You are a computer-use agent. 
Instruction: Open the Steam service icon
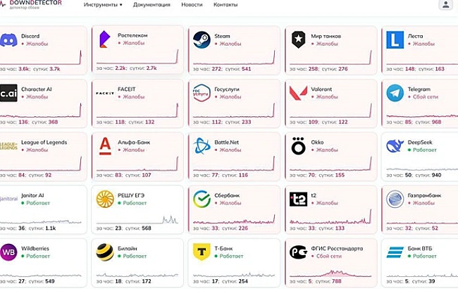point(202,40)
